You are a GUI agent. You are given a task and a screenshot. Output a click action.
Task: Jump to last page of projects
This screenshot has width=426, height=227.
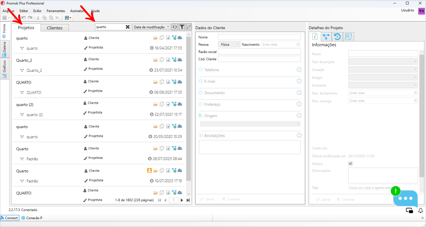pos(188,200)
